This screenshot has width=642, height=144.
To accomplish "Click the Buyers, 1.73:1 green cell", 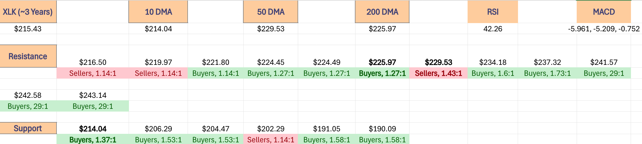I will [547, 73].
